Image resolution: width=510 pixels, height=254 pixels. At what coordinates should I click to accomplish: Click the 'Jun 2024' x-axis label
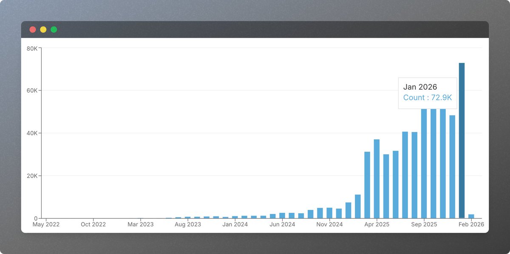pos(282,224)
